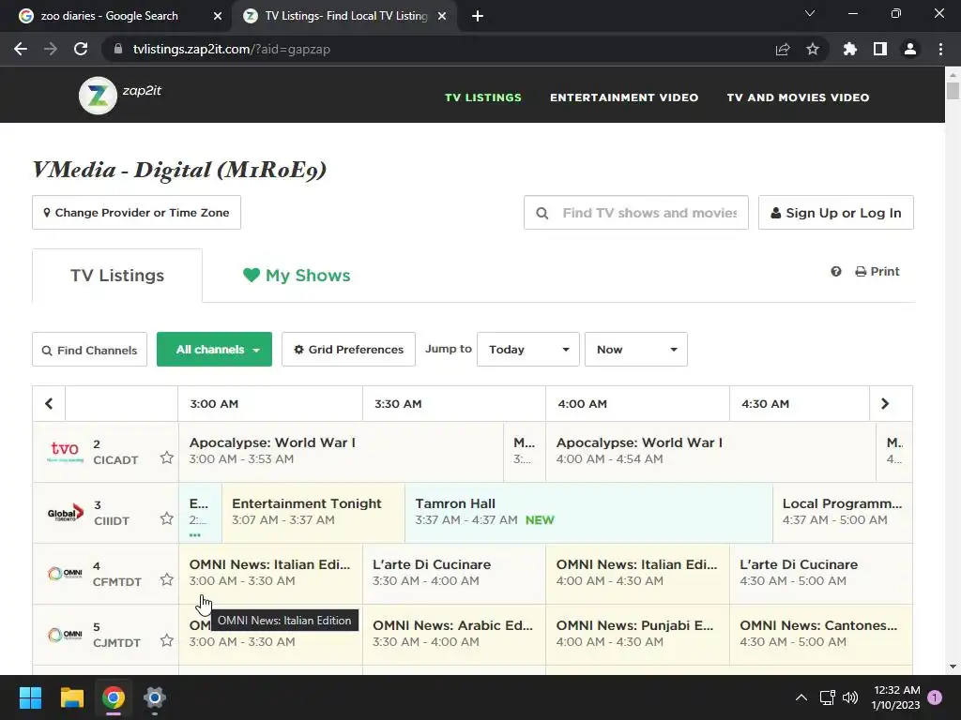Favorite channel 3 CIIIDT with star

pos(167,518)
